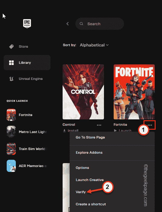The image size is (162, 212).
Task: Select Explore Addons from the menu
Action: pyautogui.click(x=89, y=152)
